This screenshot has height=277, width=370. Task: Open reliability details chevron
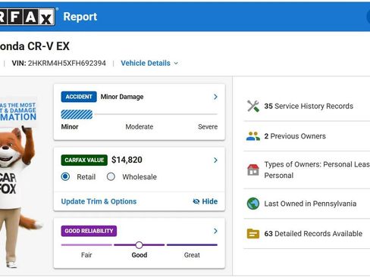[x=215, y=231]
